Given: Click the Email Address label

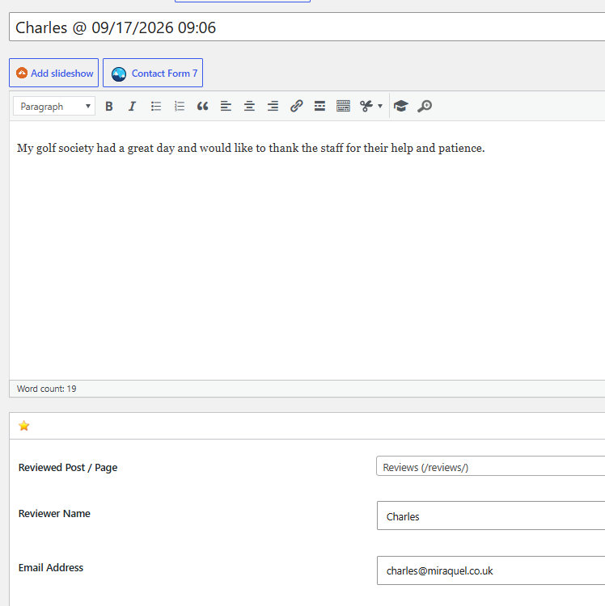Looking at the screenshot, I should [x=51, y=568].
